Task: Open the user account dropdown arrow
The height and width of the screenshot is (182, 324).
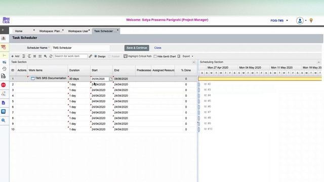Action: pos(306,20)
